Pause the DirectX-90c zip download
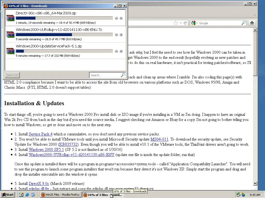The image size is (265, 198). point(116,18)
